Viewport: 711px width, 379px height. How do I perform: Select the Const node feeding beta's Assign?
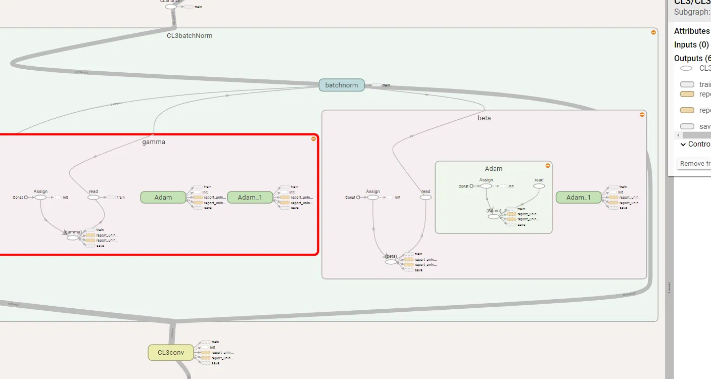[358, 198]
